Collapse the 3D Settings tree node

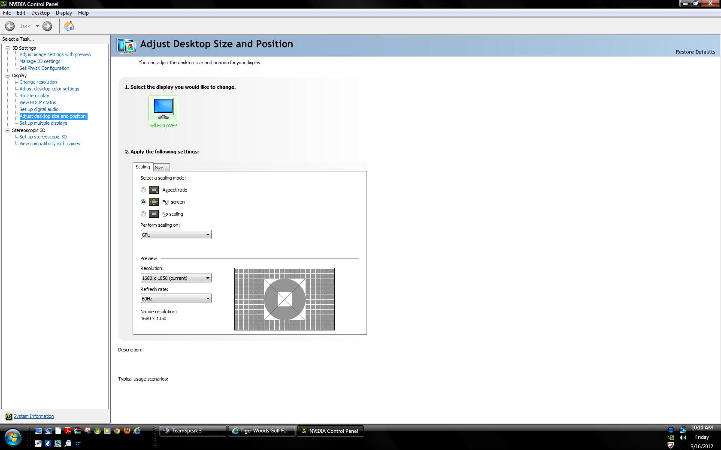(x=7, y=48)
